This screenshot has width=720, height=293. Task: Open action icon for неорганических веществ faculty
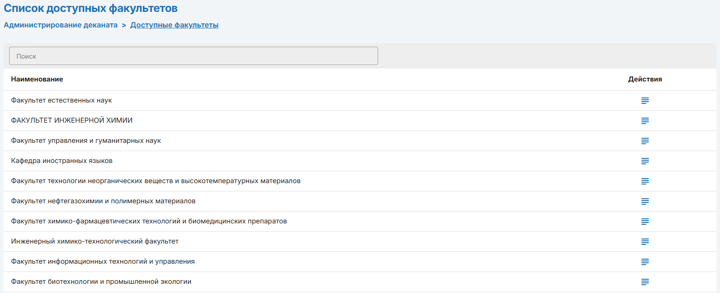tap(645, 181)
